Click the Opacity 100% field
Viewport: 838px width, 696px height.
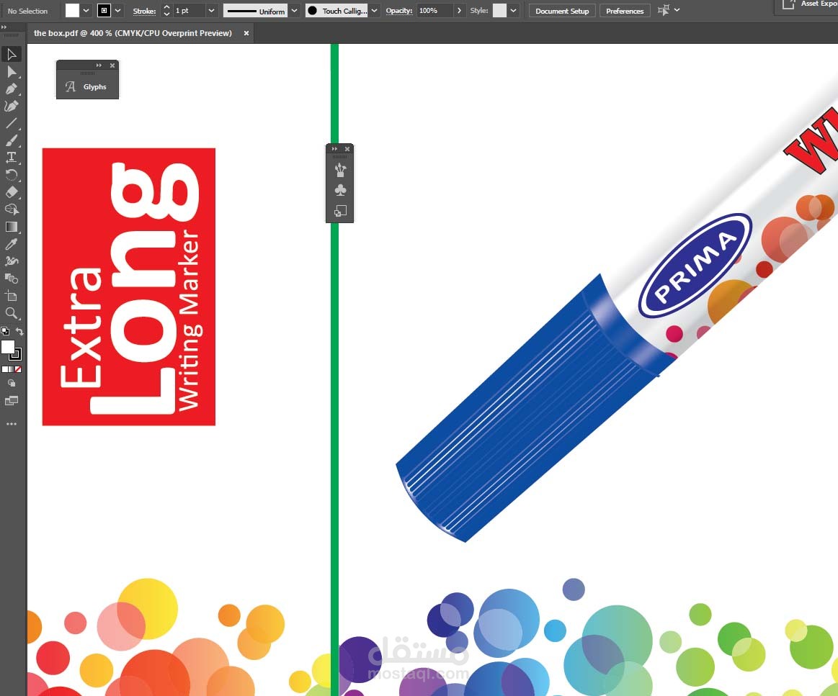[x=435, y=11]
